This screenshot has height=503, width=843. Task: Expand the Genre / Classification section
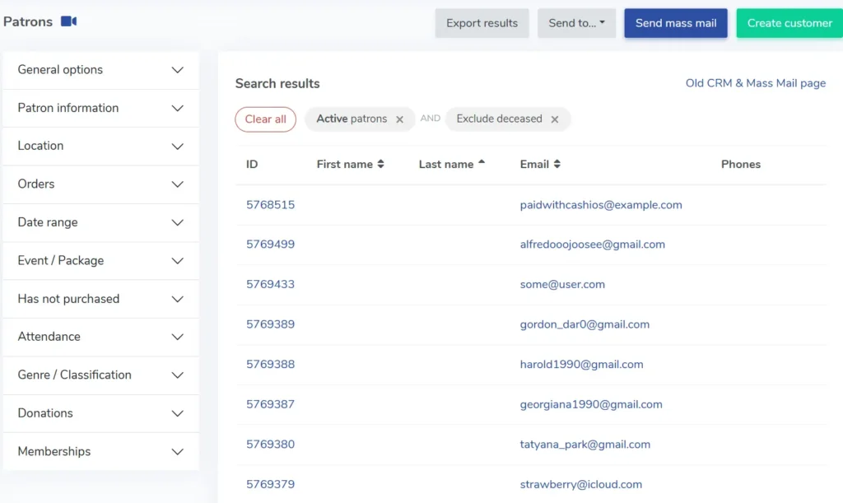pos(101,375)
